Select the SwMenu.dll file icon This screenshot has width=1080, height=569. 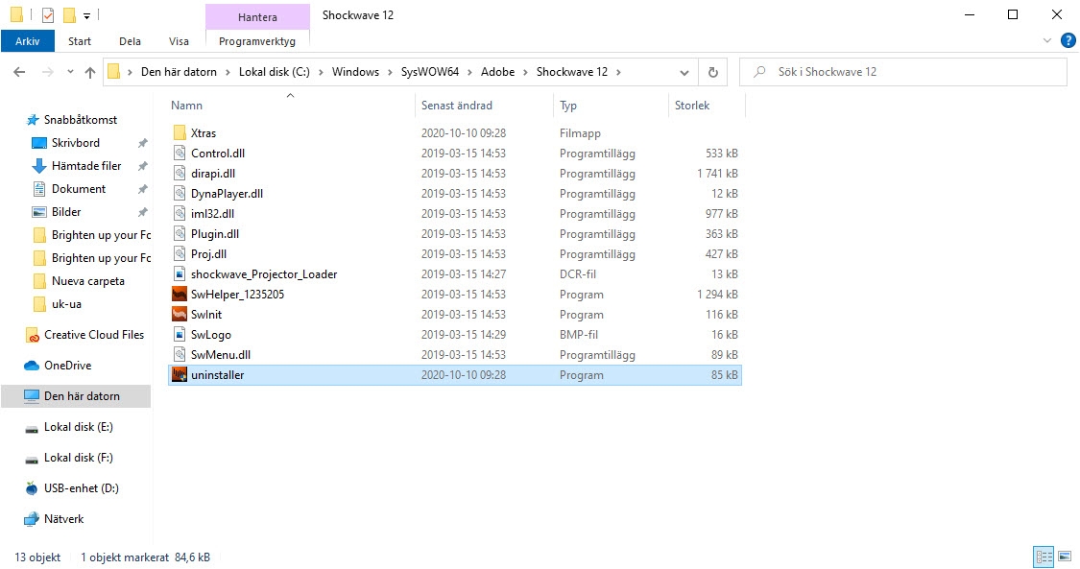(x=180, y=354)
